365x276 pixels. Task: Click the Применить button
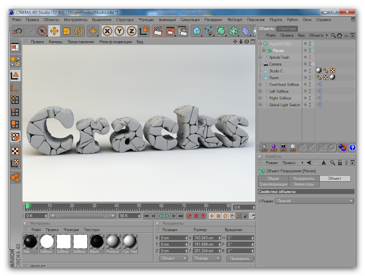point(239,258)
